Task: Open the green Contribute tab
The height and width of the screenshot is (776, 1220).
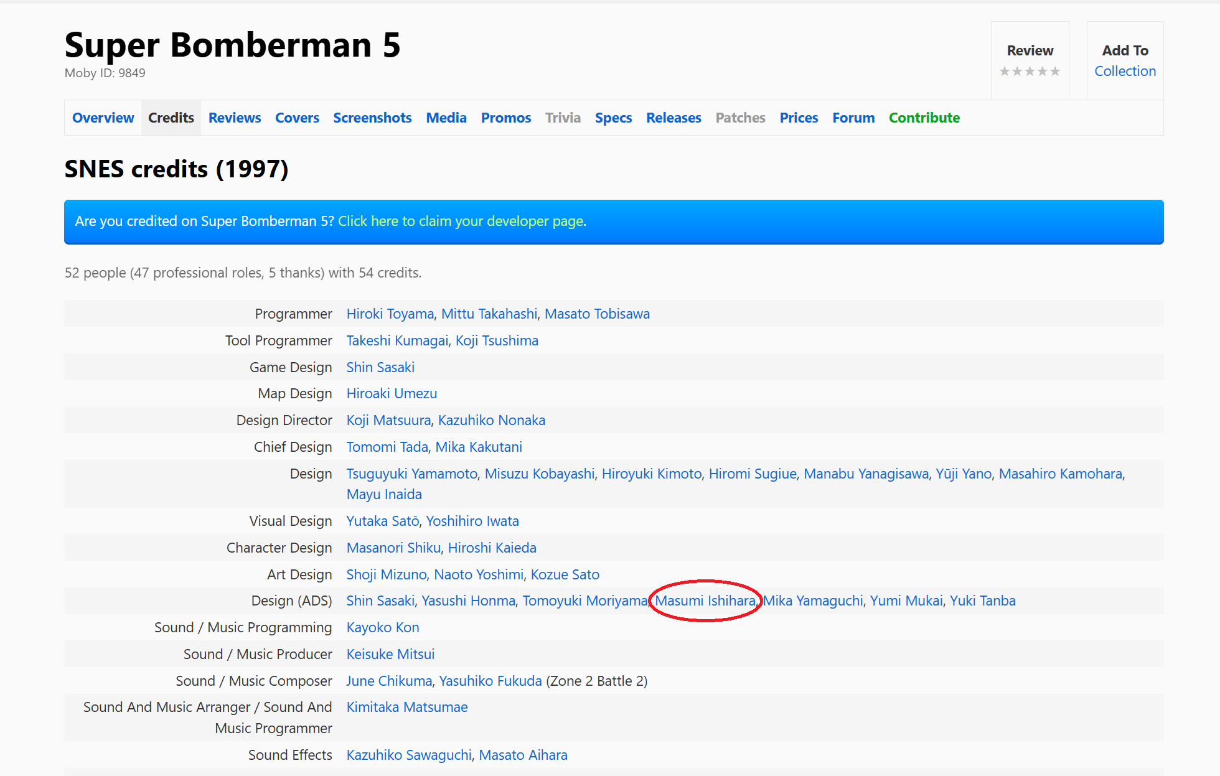Action: [x=924, y=118]
